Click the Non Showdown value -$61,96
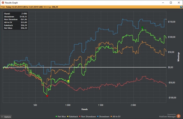Viewport: 183px width, 119px height. tap(24, 20)
